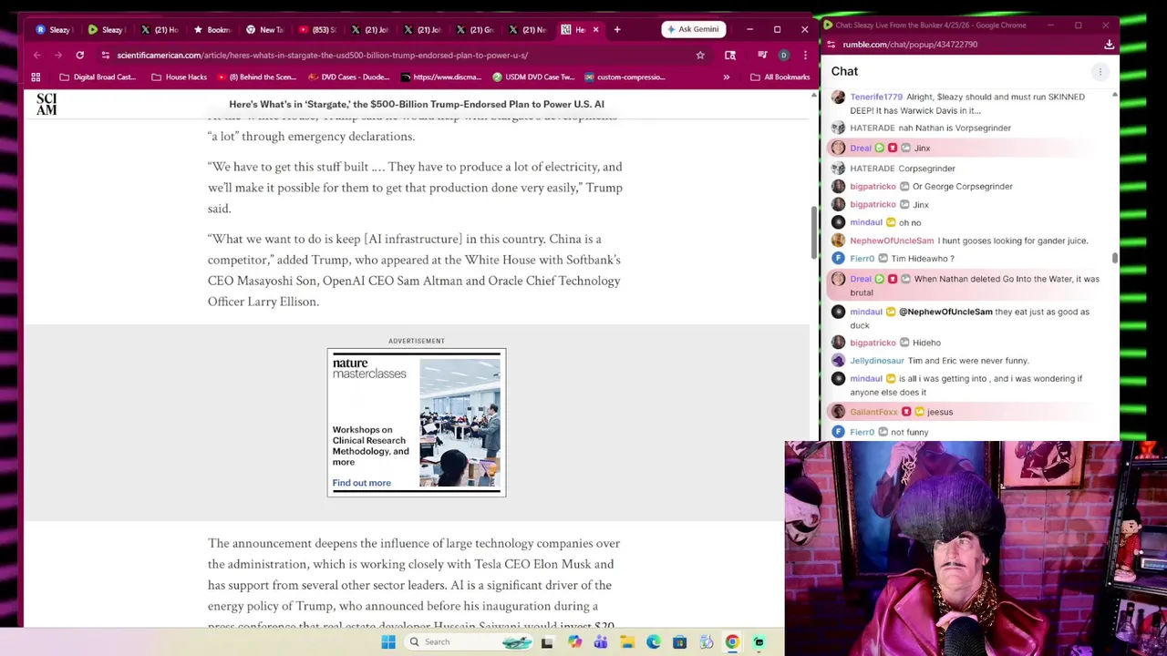The width and height of the screenshot is (1167, 656).
Task: Open a new browser tab with the plus button
Action: click(617, 29)
